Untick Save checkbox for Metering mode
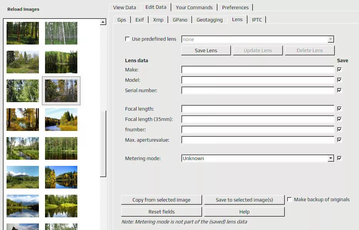This screenshot has height=230, width=359. click(339, 158)
